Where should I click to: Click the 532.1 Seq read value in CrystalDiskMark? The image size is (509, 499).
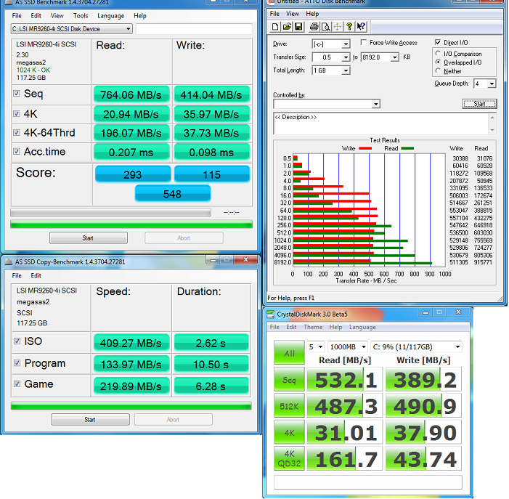[345, 379]
